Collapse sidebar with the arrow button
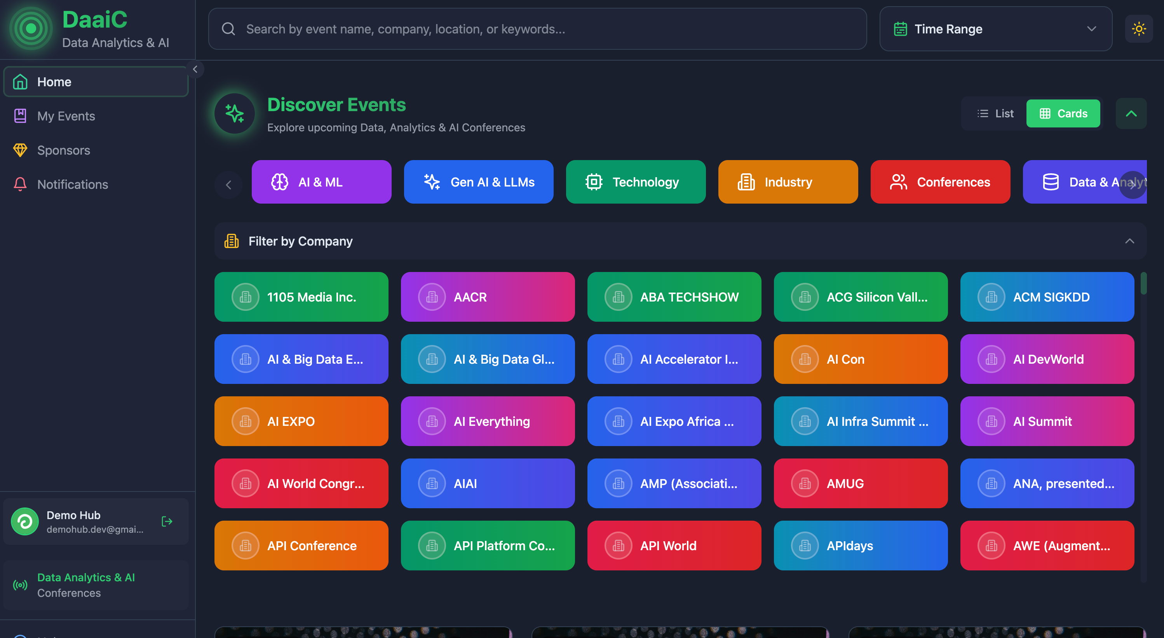 coord(195,69)
